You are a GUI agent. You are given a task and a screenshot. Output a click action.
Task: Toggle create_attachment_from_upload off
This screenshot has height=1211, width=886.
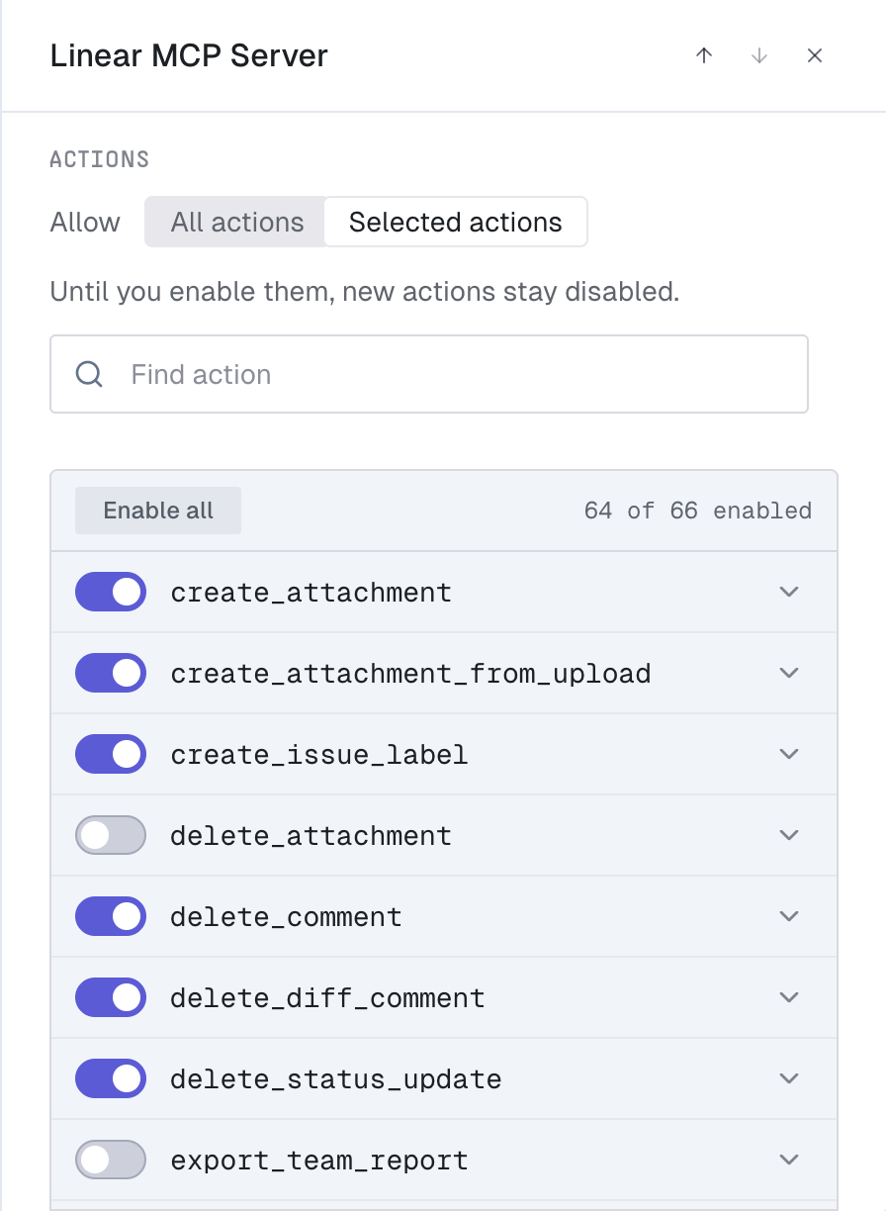tap(111, 673)
